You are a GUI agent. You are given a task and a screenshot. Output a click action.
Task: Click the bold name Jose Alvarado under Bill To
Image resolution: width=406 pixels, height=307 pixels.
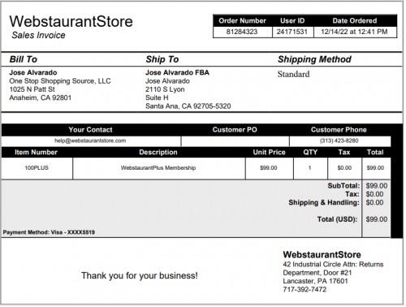click(x=33, y=72)
